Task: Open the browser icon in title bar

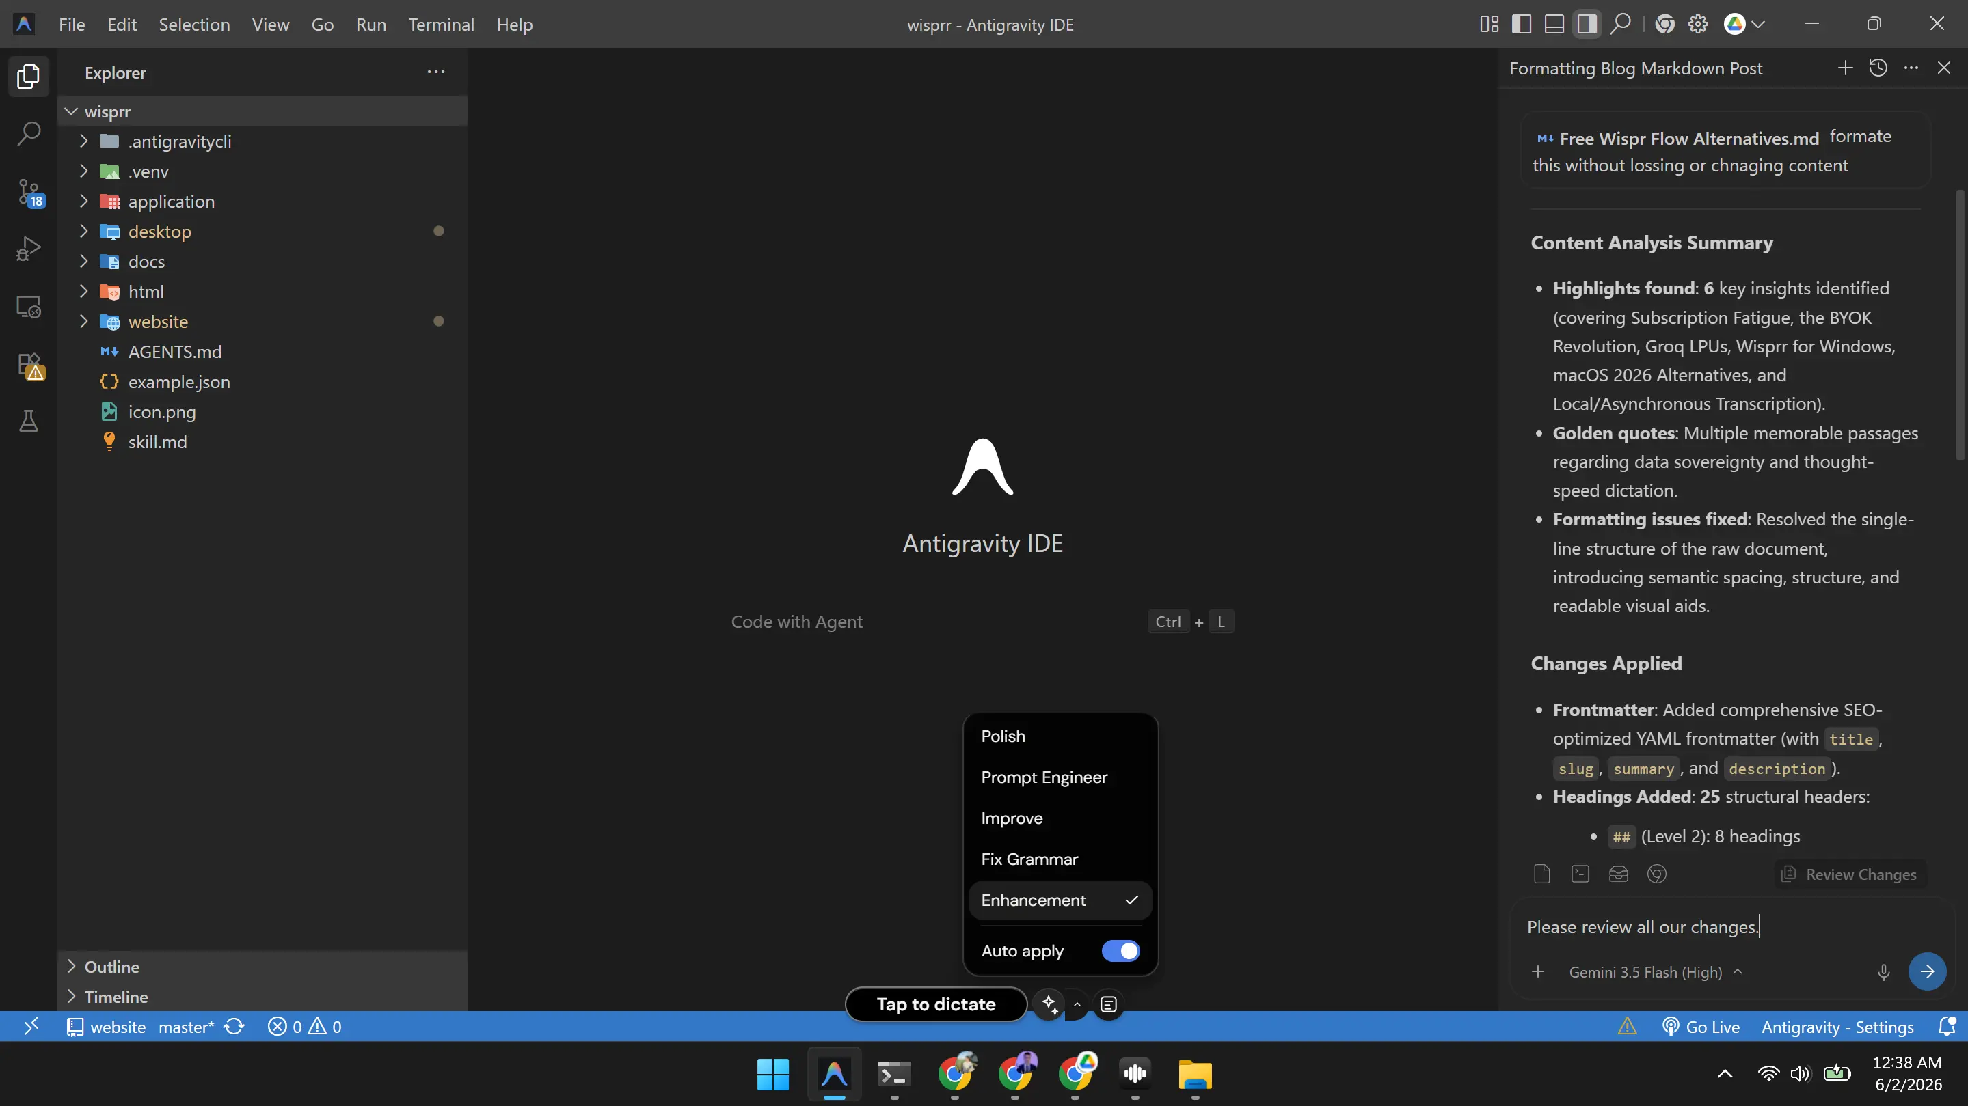Action: coord(1664,25)
